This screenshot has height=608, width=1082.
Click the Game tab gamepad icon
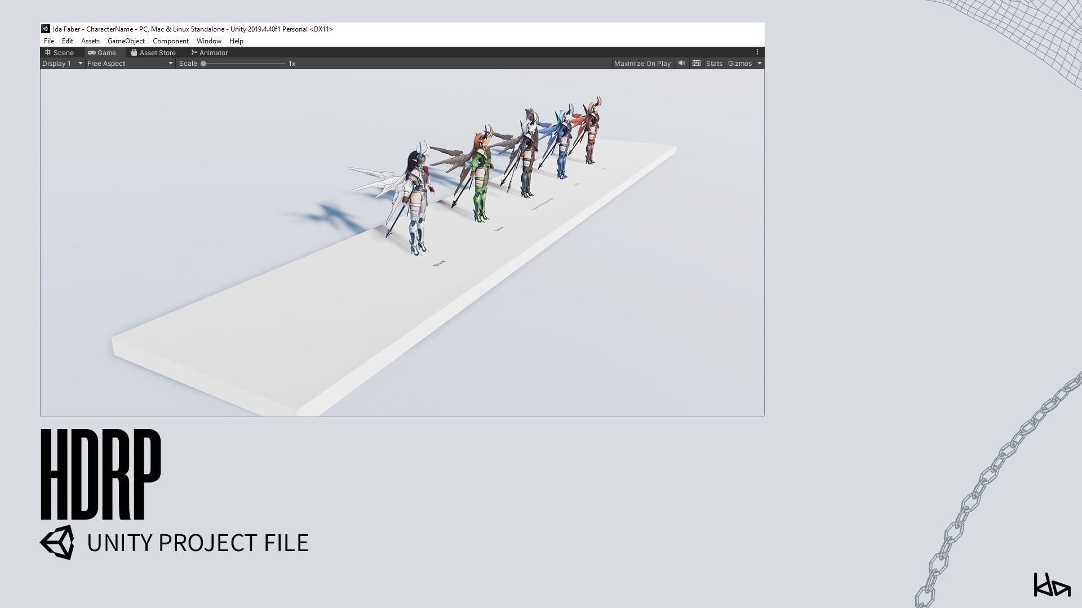(91, 52)
